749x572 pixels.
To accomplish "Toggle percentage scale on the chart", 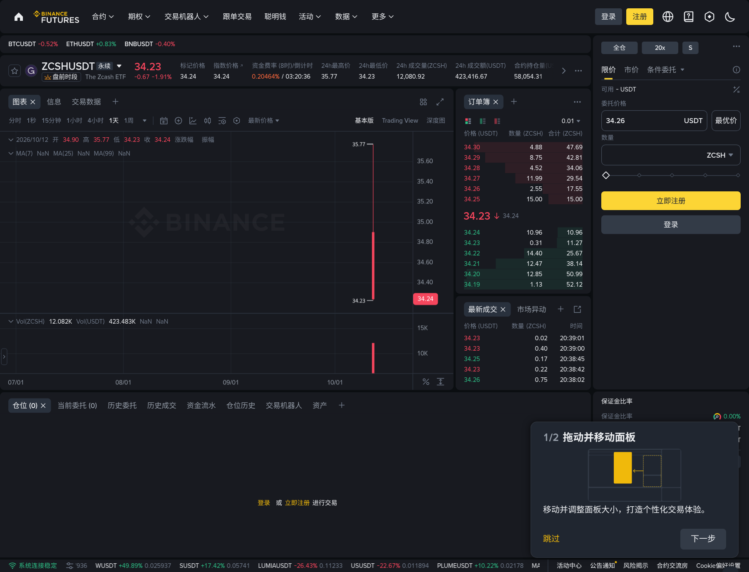I will pos(426,382).
